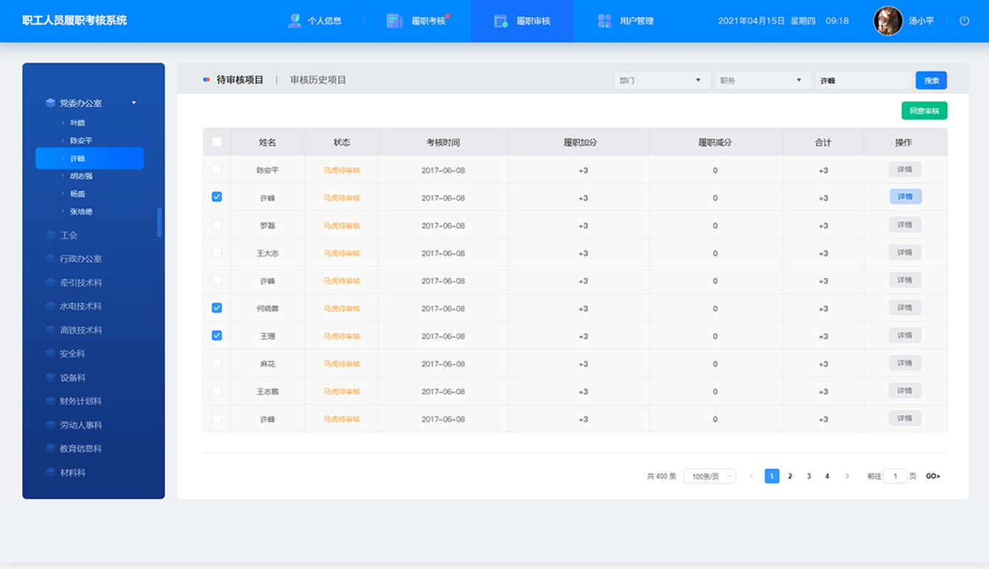
Task: Open the 部门 dropdown filter
Action: pos(662,80)
